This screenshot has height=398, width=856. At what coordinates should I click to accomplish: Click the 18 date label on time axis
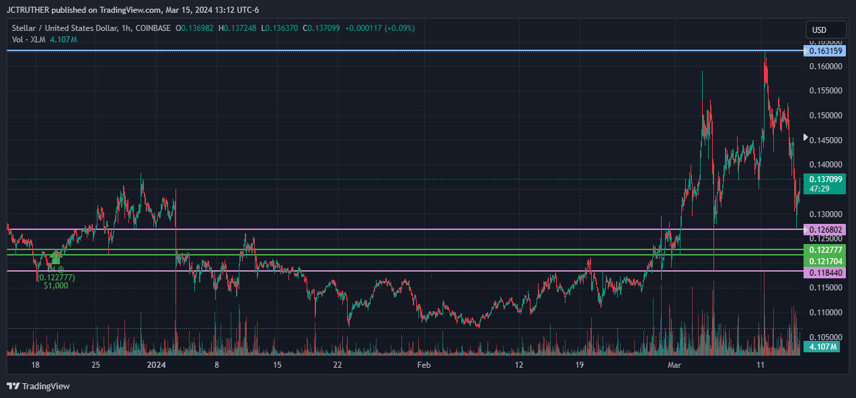36,365
